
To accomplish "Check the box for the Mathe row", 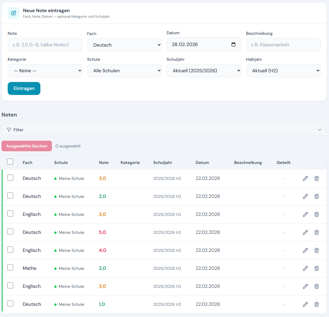I will 10,267.
